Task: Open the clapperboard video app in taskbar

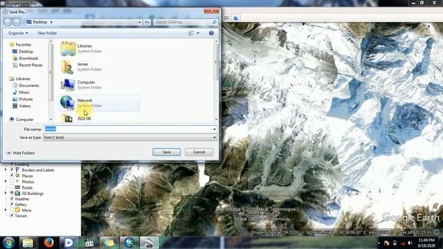Action: pyautogui.click(x=89, y=243)
